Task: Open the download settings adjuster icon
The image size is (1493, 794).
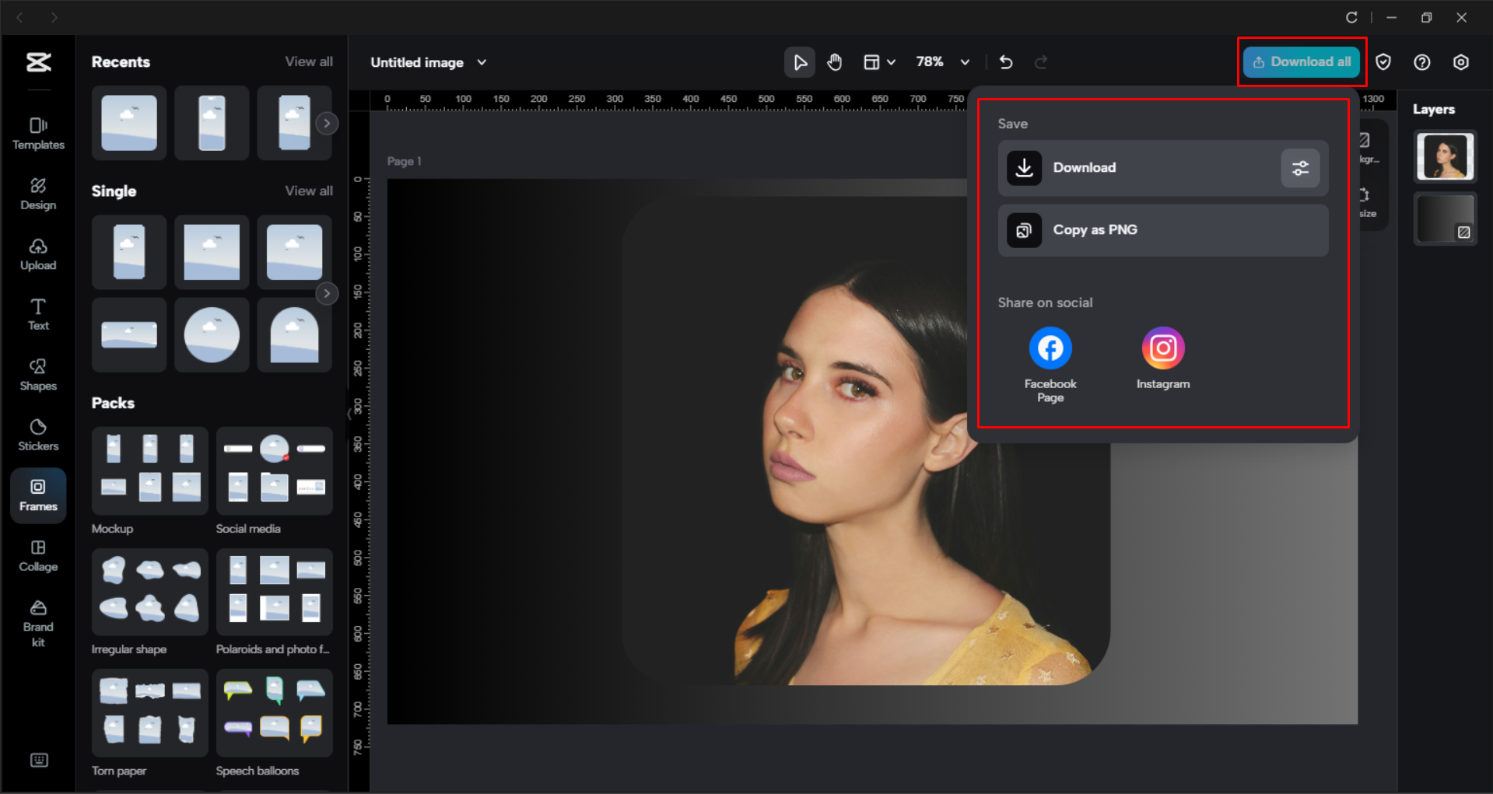Action: coord(1299,167)
